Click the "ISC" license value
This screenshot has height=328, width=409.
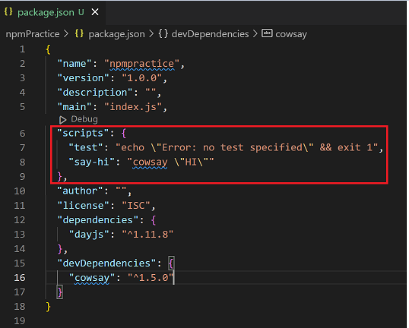click(136, 206)
